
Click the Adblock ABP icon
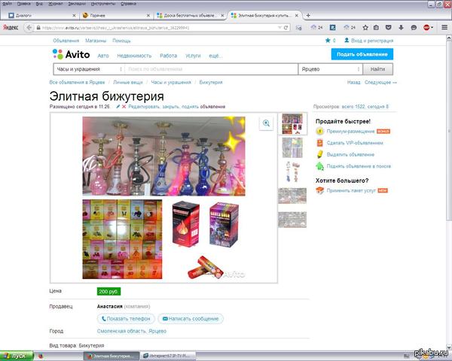[x=427, y=28]
